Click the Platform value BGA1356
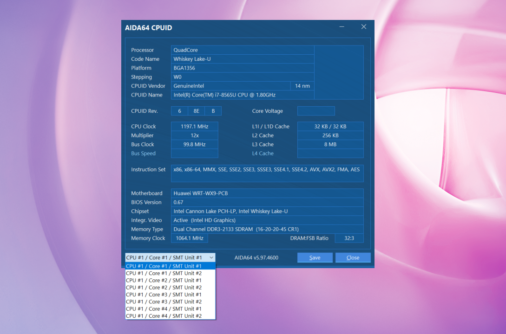 [243, 68]
